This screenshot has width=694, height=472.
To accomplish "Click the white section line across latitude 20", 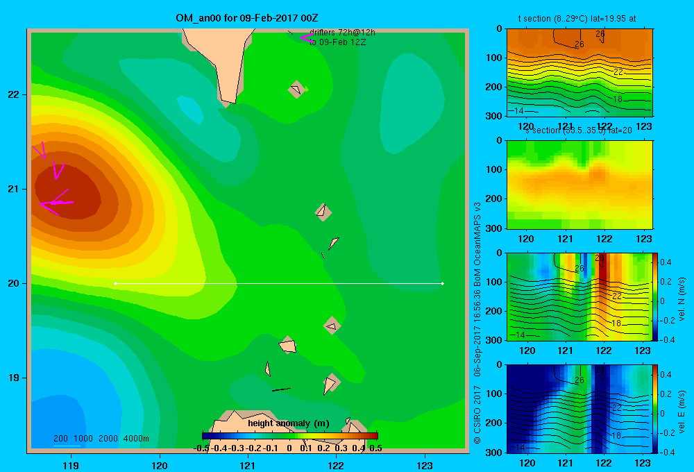I will (x=279, y=283).
